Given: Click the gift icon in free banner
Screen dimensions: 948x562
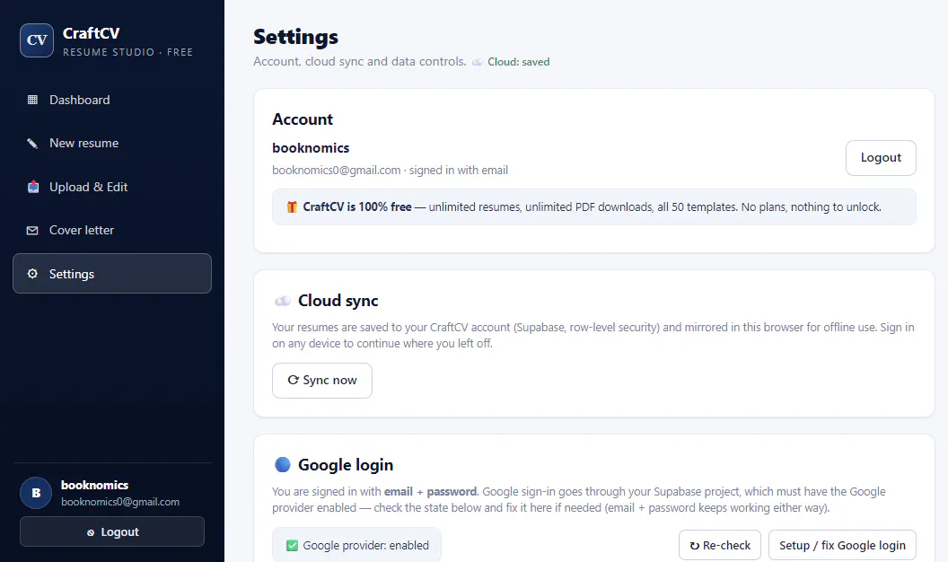Looking at the screenshot, I should [x=292, y=206].
